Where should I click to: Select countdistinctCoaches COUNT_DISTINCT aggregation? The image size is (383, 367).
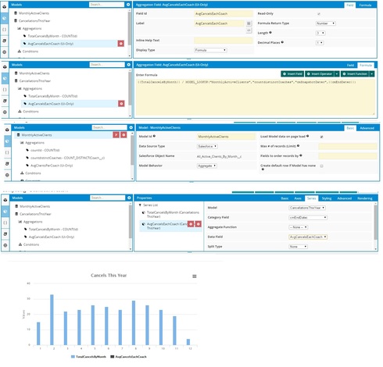(x=67, y=158)
